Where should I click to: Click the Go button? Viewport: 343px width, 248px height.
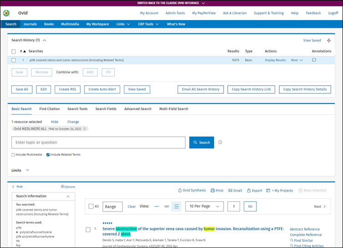tap(250, 207)
